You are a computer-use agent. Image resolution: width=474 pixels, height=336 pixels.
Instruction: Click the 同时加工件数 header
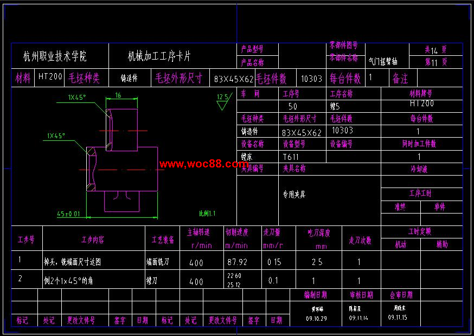pos(419,144)
